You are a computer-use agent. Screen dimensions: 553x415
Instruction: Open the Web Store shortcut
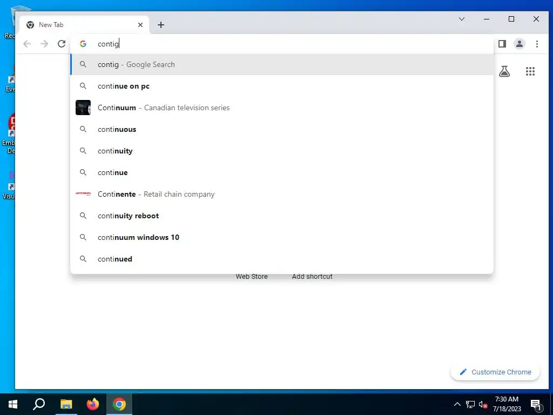[x=252, y=276]
